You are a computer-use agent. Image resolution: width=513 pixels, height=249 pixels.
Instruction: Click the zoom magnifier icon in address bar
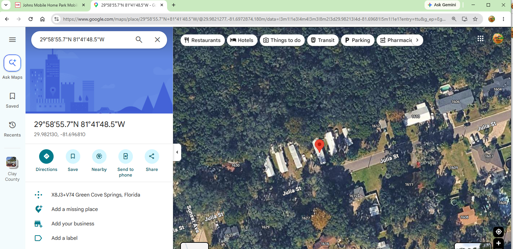click(x=454, y=19)
